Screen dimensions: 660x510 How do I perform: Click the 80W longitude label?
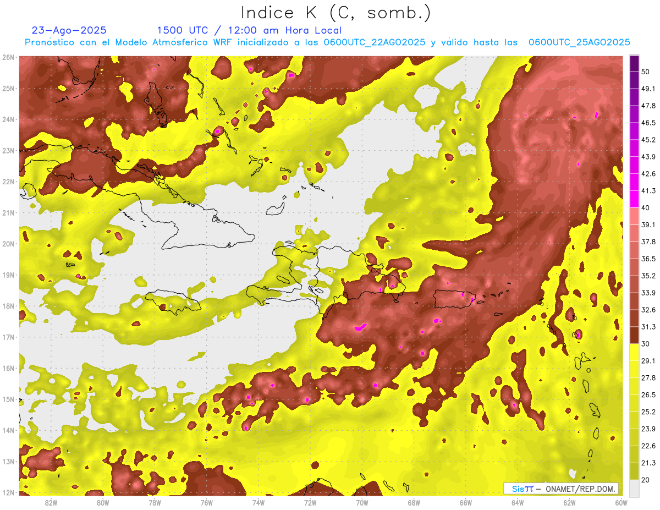tap(103, 502)
